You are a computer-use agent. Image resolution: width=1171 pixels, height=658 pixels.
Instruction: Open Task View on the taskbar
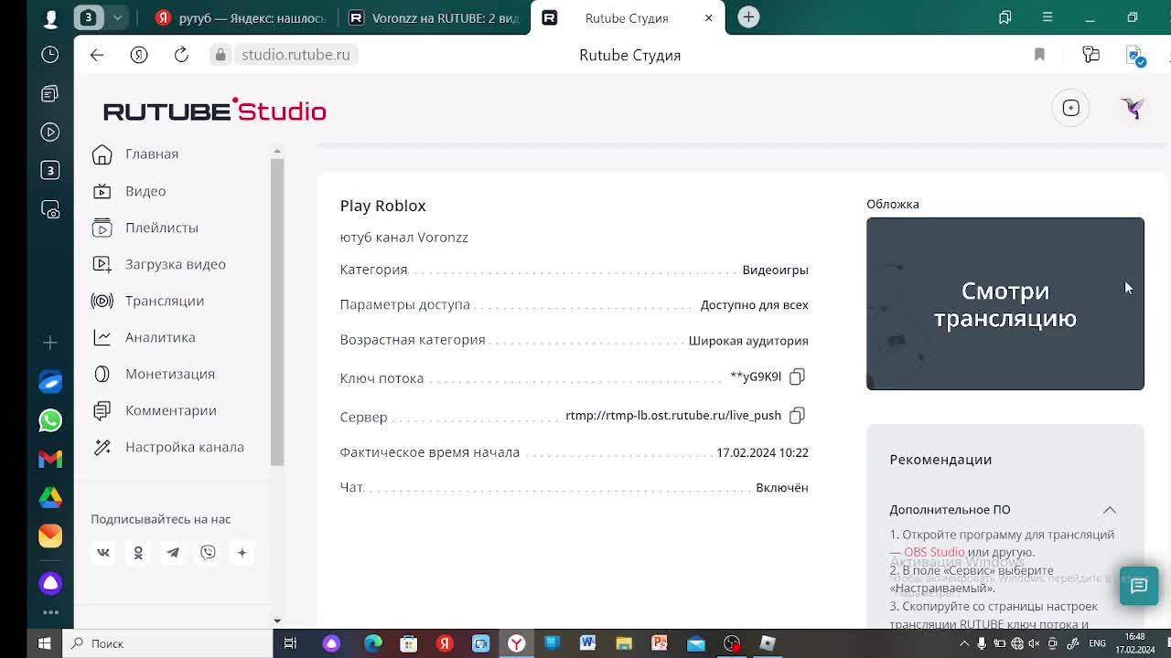pos(290,643)
